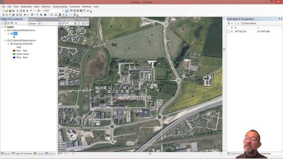
Task: Collapse the Roskilde-2014.ECW layer legend
Action: [8, 44]
